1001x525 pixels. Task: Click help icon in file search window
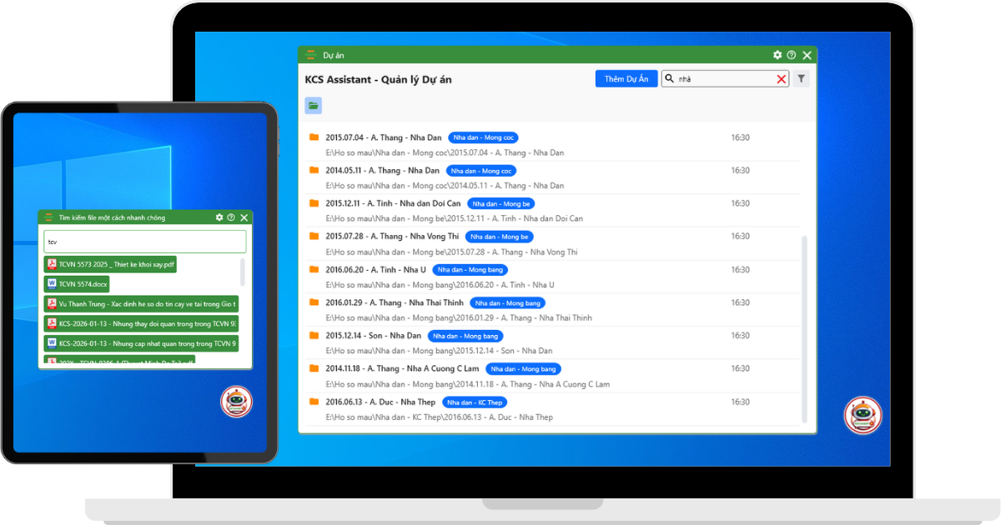[x=231, y=217]
